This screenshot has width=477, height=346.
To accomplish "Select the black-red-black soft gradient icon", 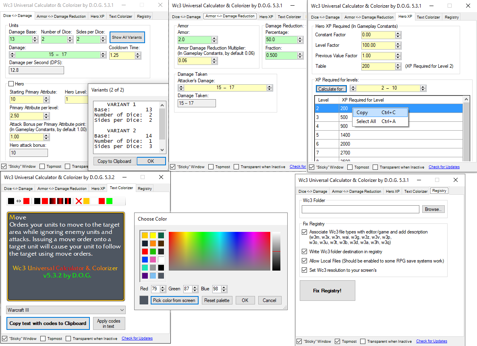I will (60, 201).
